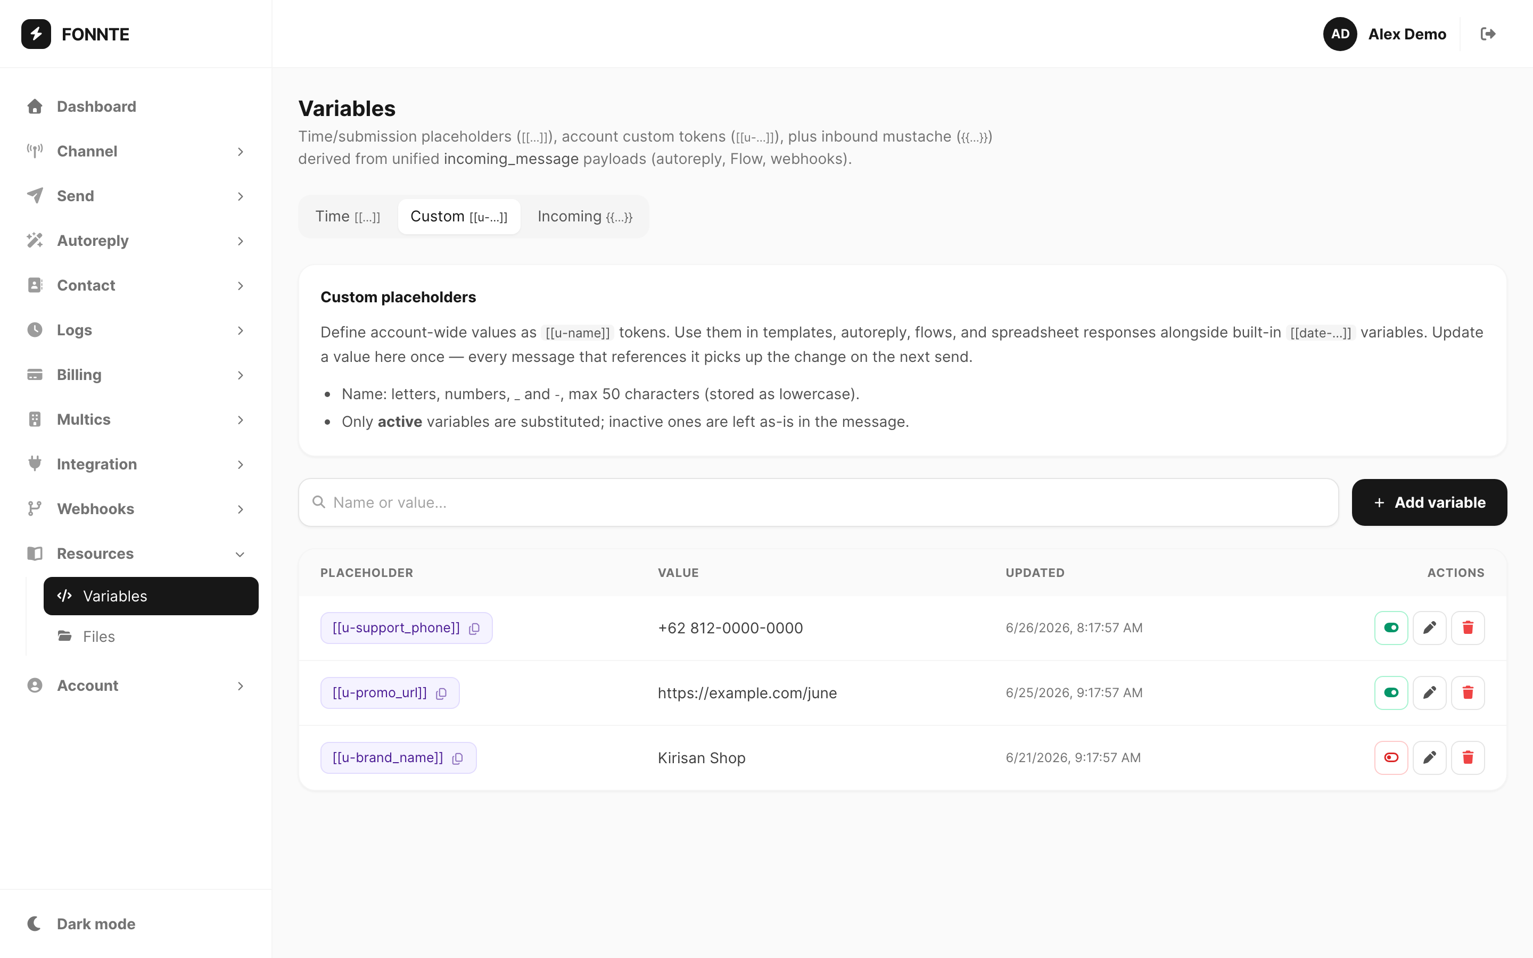Screen dimensions: 1533x958
Task: Click the 6/26/2026, 8:17:57 AM timestamp
Action: coord(1074,628)
